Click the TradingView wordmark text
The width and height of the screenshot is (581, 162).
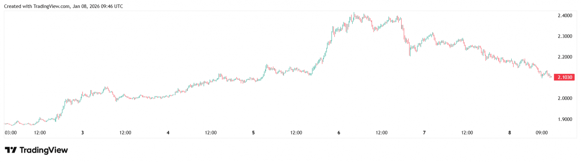44,150
